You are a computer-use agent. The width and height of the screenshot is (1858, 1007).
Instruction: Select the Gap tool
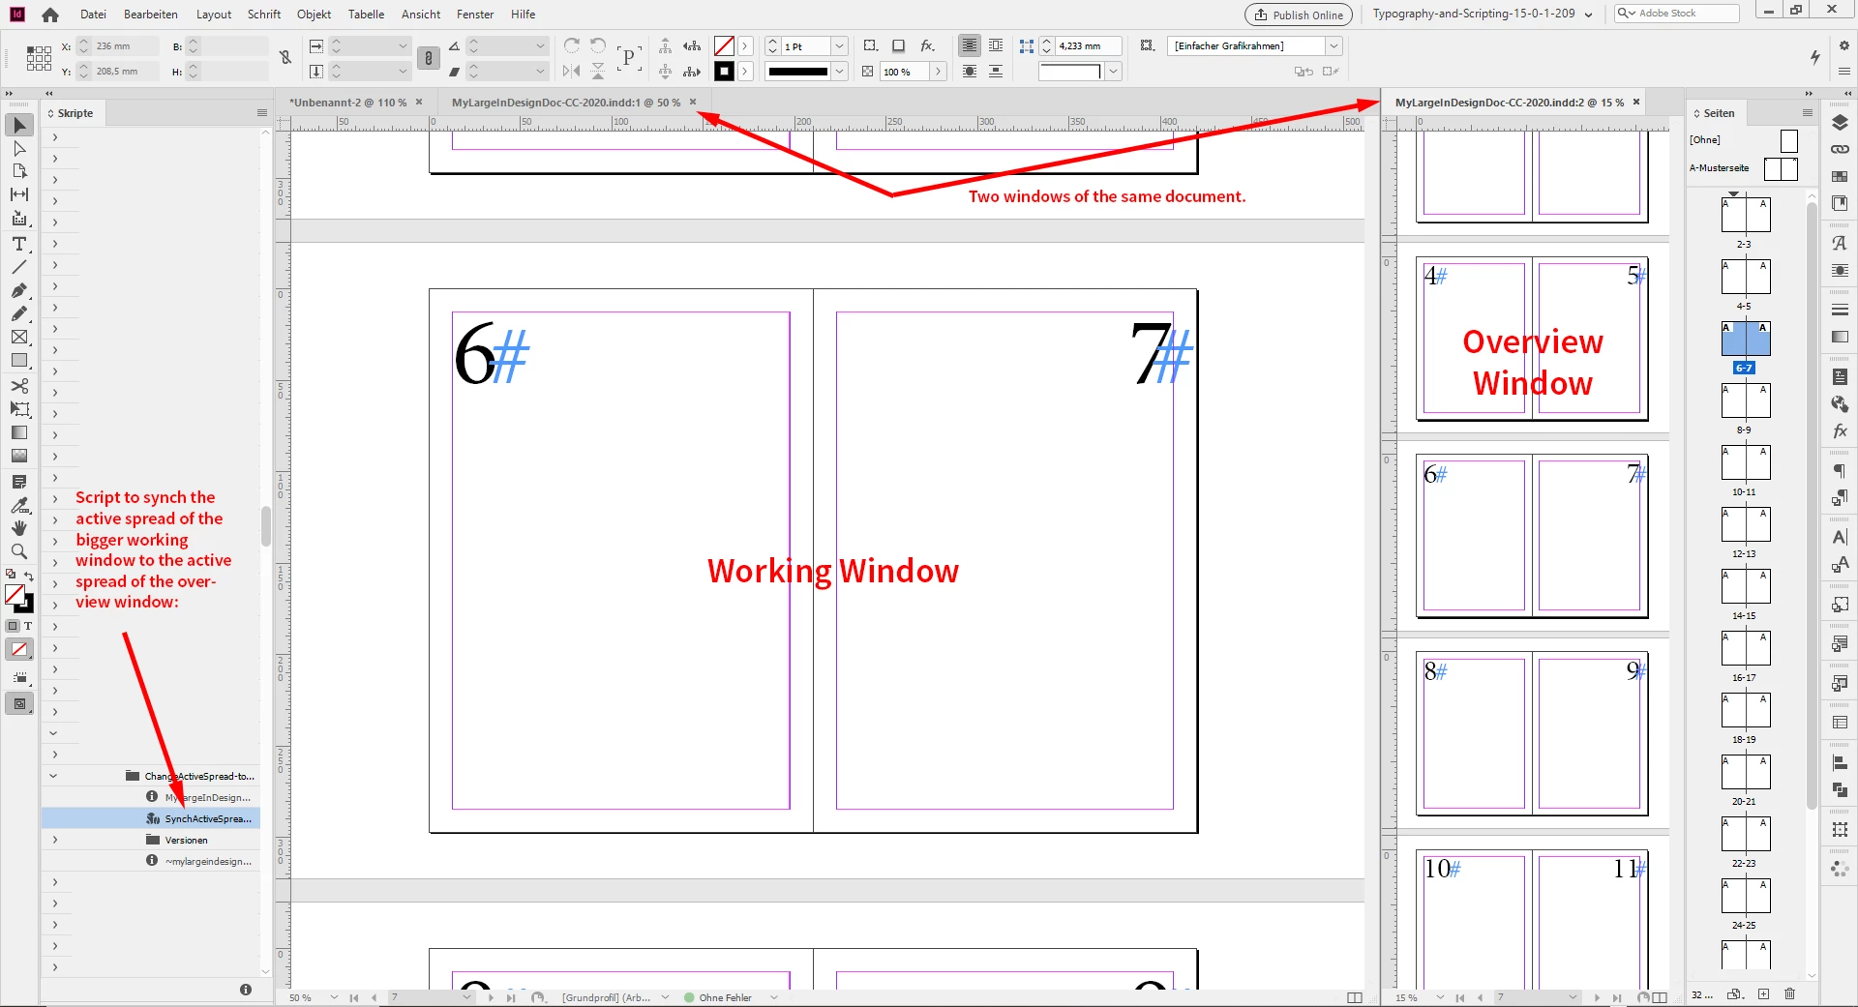coord(19,194)
